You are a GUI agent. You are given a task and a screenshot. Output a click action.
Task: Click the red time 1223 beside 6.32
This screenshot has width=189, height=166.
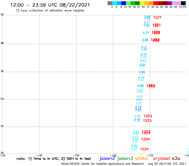(147, 121)
